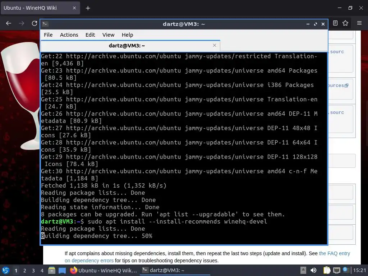Open the clipboard manager tray icon

(x=327, y=270)
